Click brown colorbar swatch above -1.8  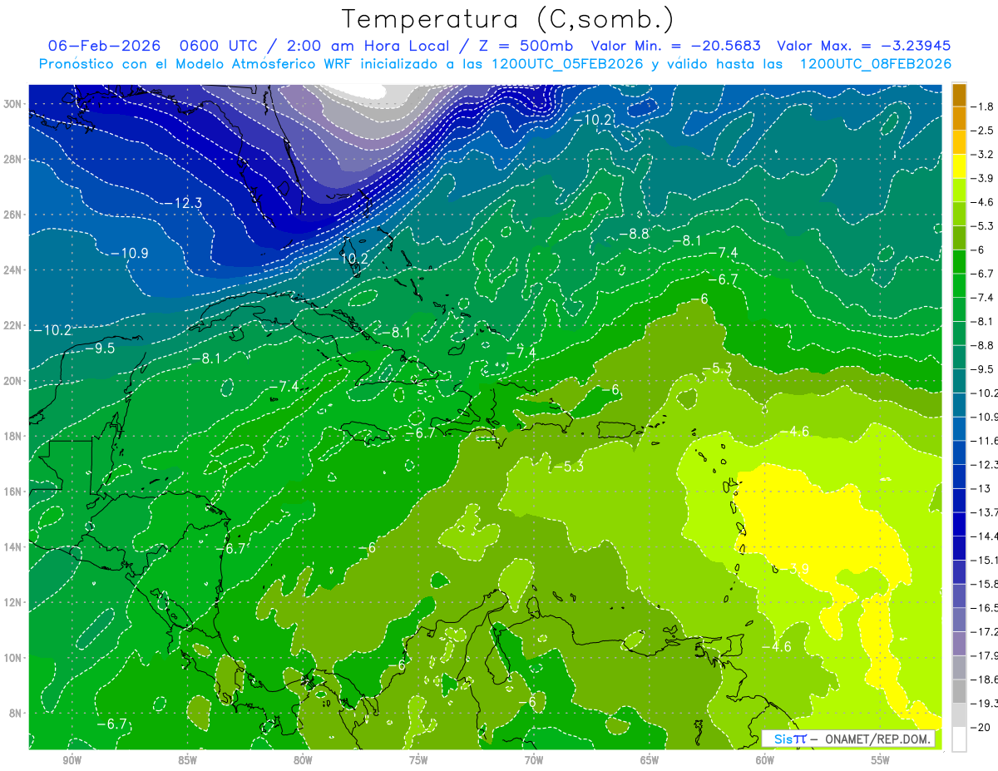pyautogui.click(x=959, y=95)
